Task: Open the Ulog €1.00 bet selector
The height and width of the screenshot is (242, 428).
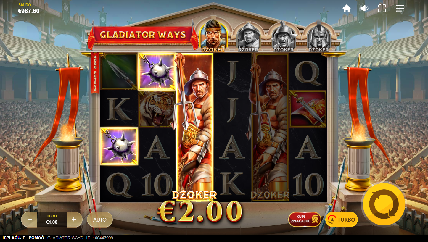Action: point(52,220)
